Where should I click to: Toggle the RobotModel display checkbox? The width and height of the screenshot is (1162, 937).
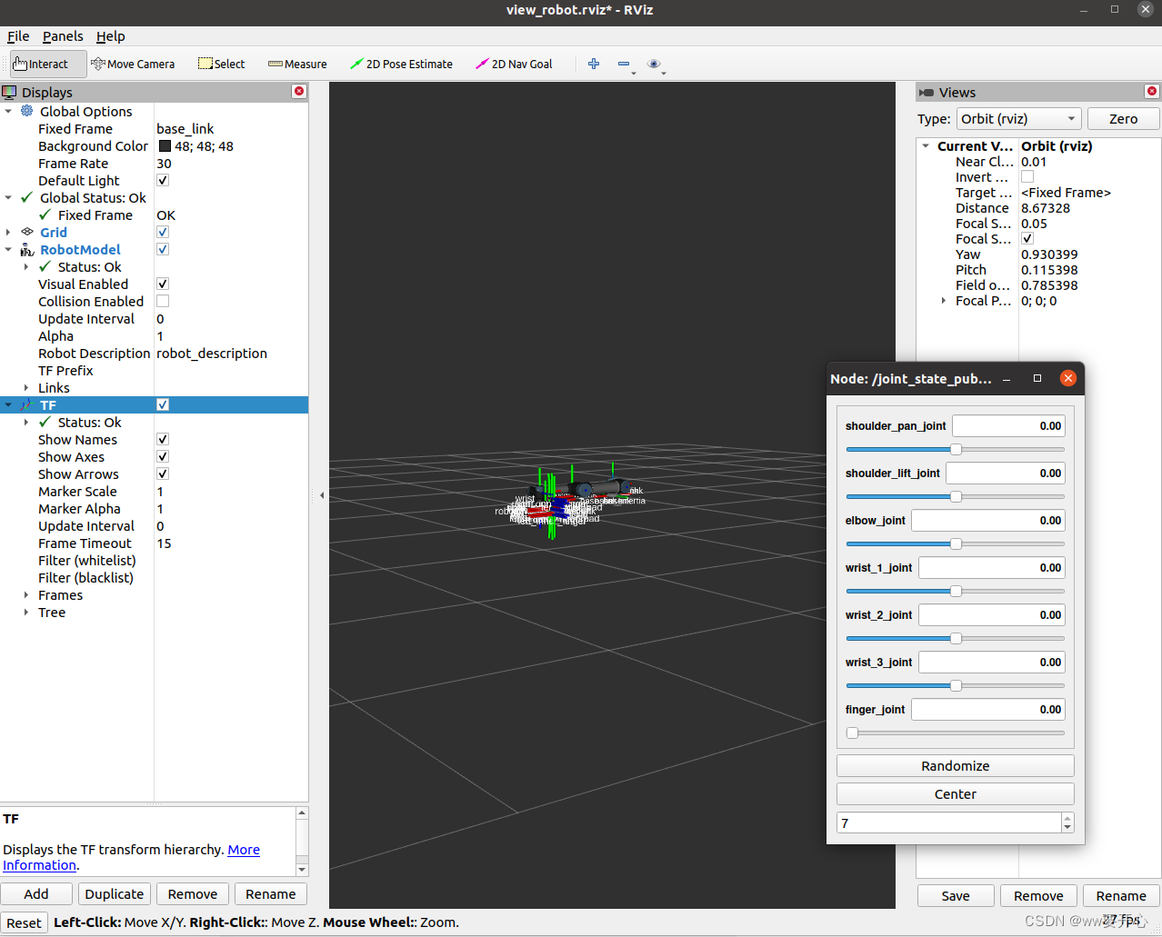pyautogui.click(x=163, y=249)
